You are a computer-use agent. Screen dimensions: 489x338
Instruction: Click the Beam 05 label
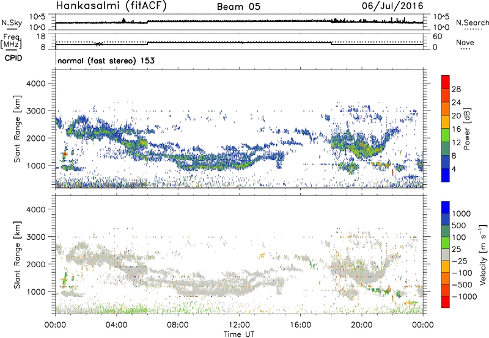[238, 7]
